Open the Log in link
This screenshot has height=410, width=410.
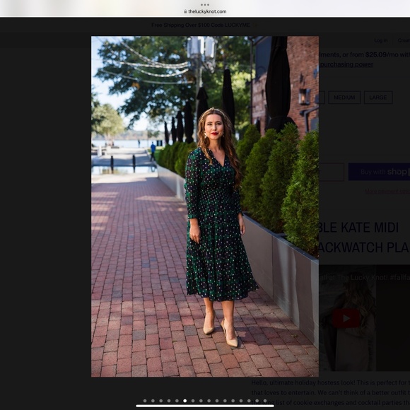(380, 40)
